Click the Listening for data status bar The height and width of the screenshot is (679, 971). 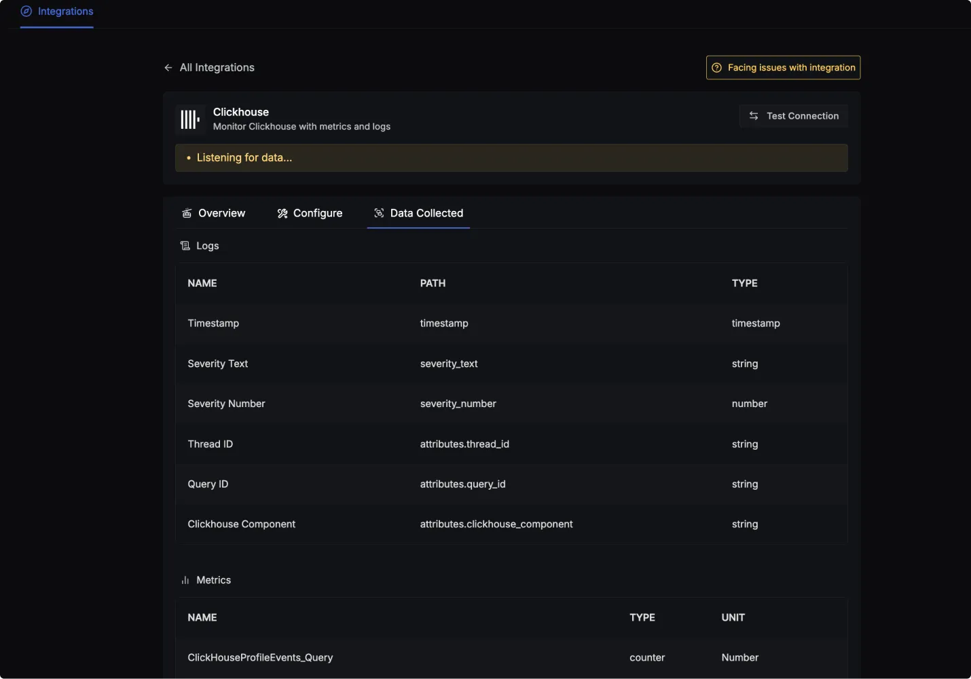click(x=511, y=158)
